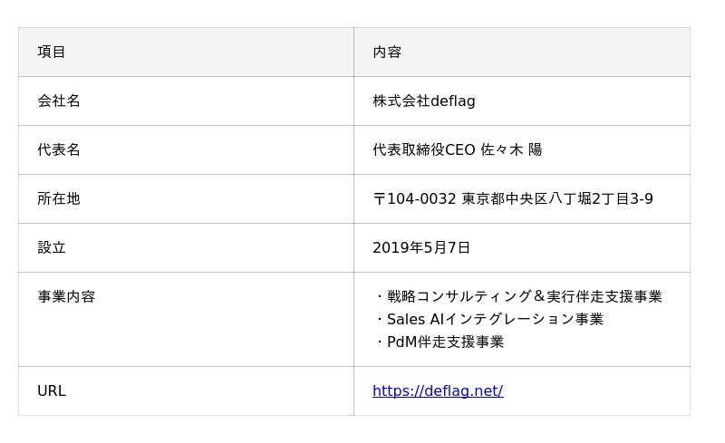Select the 会社名 row label
Viewport: 725px width, 443px height.
(59, 101)
